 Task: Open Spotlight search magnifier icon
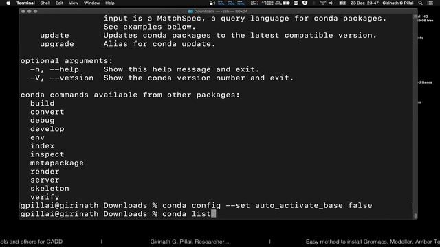pos(420,3)
